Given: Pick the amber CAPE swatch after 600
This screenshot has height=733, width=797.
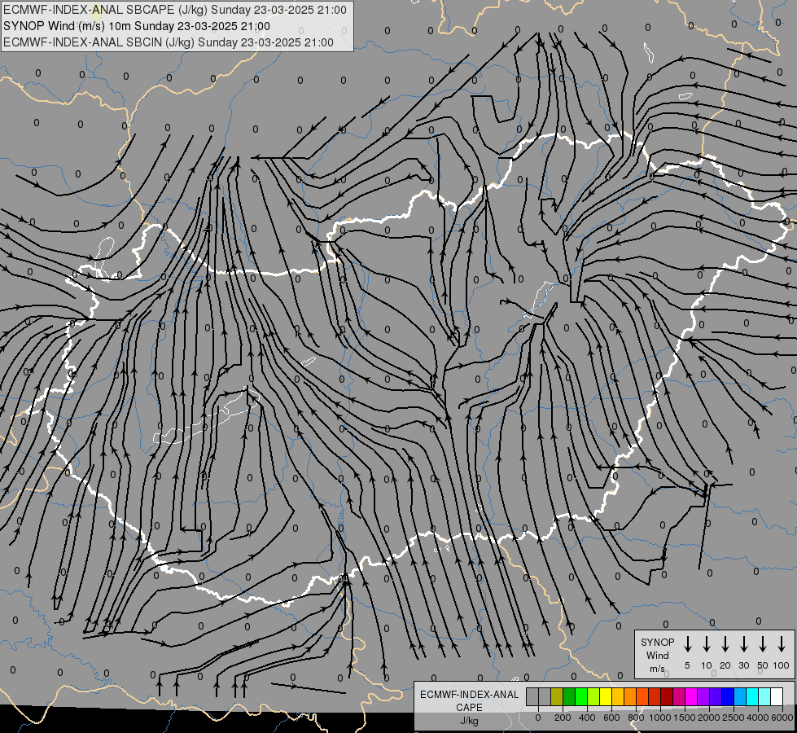Looking at the screenshot, I should 618,696.
